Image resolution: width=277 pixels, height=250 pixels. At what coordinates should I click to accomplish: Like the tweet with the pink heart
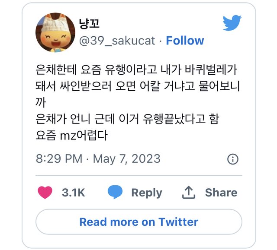[45, 193]
